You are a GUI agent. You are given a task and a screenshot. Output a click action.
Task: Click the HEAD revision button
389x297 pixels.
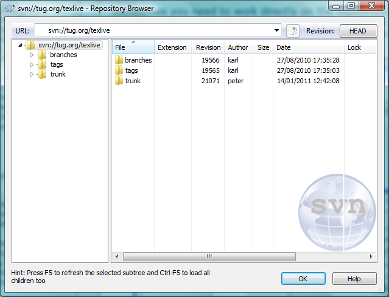point(358,31)
